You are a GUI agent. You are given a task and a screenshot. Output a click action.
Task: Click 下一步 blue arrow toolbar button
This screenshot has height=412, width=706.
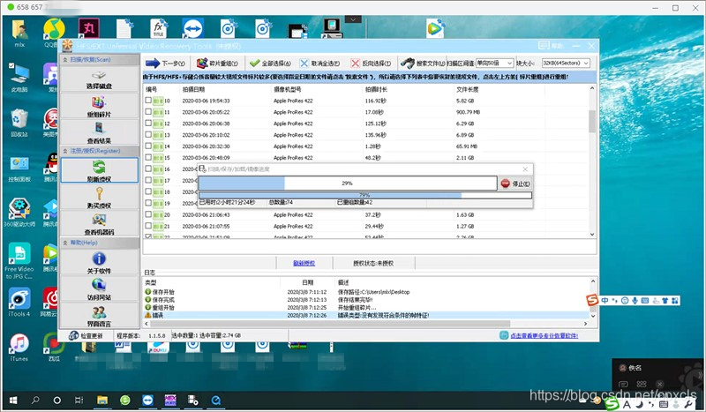pos(165,63)
